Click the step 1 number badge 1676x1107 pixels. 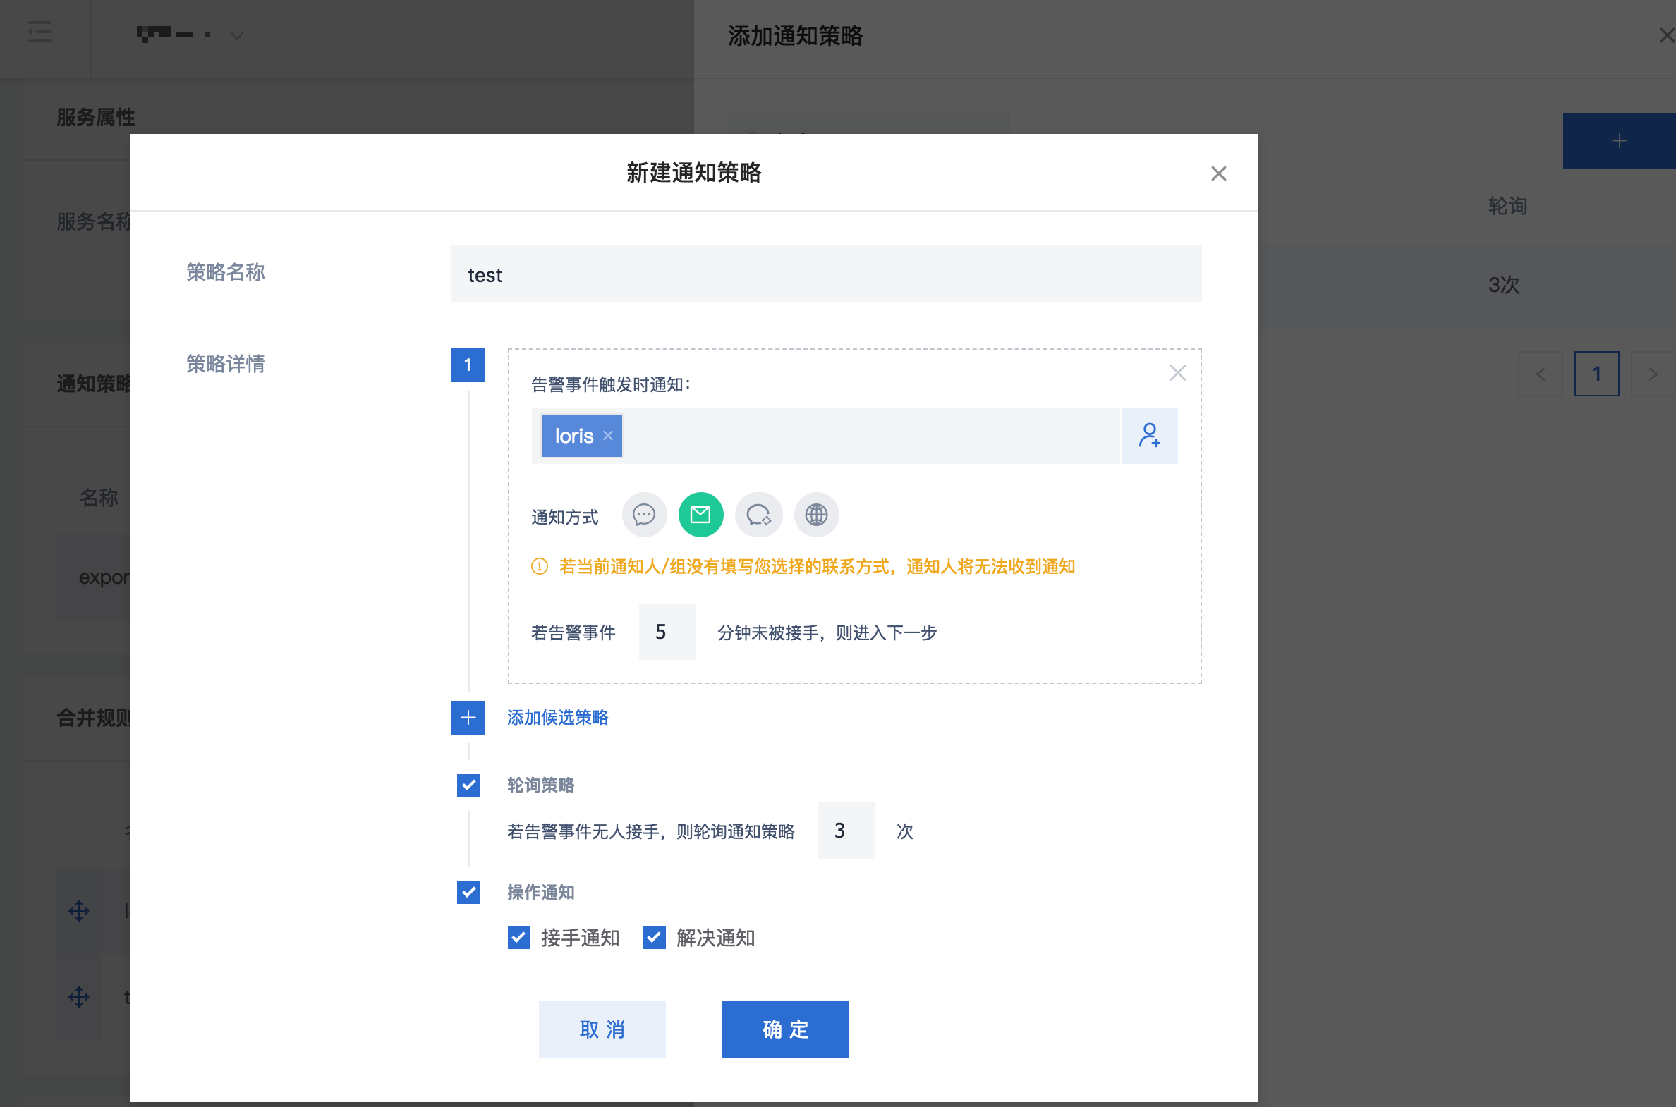point(468,365)
